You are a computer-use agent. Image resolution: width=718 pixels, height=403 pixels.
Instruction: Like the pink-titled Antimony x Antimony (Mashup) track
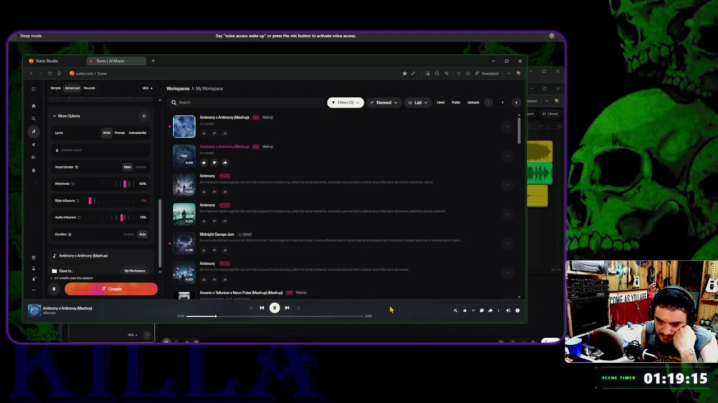pyautogui.click(x=204, y=163)
